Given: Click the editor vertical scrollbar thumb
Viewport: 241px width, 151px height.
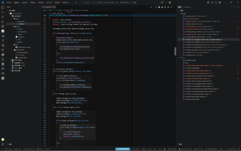Looking at the screenshot, I should click(x=175, y=51).
